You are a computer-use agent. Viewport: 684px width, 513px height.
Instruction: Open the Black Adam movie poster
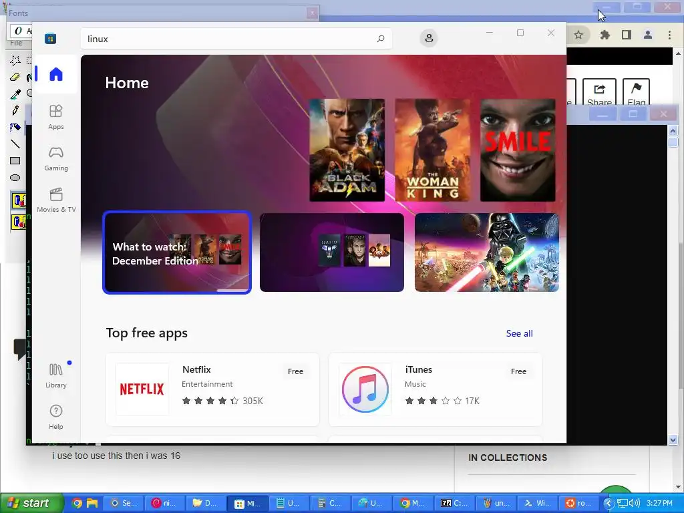tap(347, 150)
